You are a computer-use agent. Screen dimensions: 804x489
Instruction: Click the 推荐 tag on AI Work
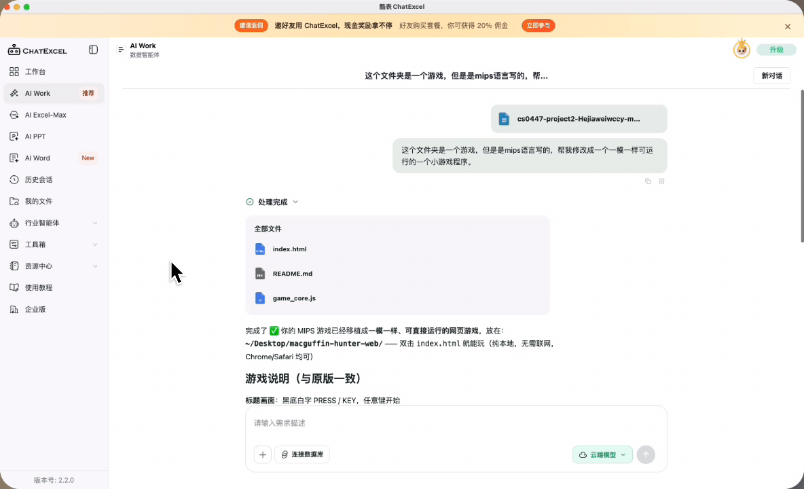[88, 93]
